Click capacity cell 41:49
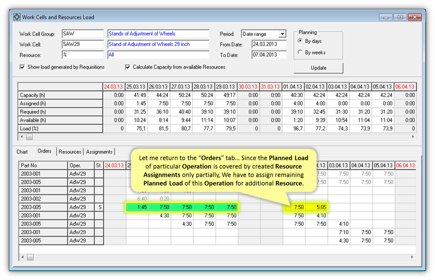Viewport: 435px width, 280px height. tap(136, 95)
